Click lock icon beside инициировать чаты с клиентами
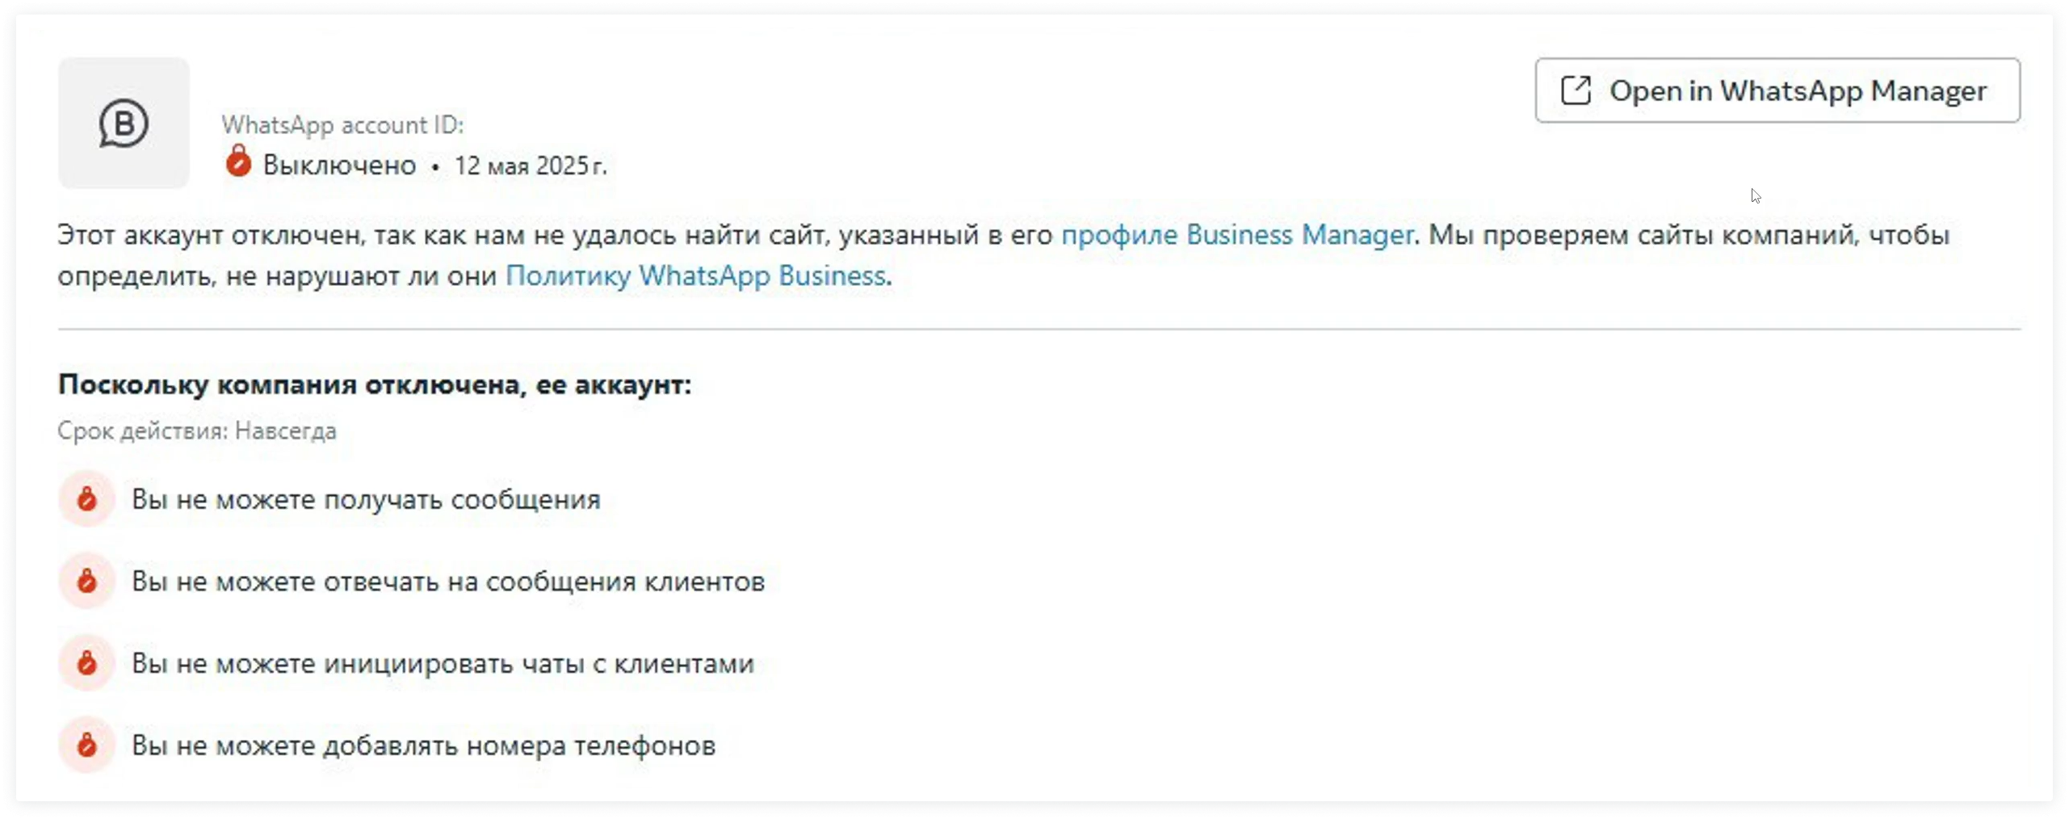The width and height of the screenshot is (2069, 819). tap(87, 663)
